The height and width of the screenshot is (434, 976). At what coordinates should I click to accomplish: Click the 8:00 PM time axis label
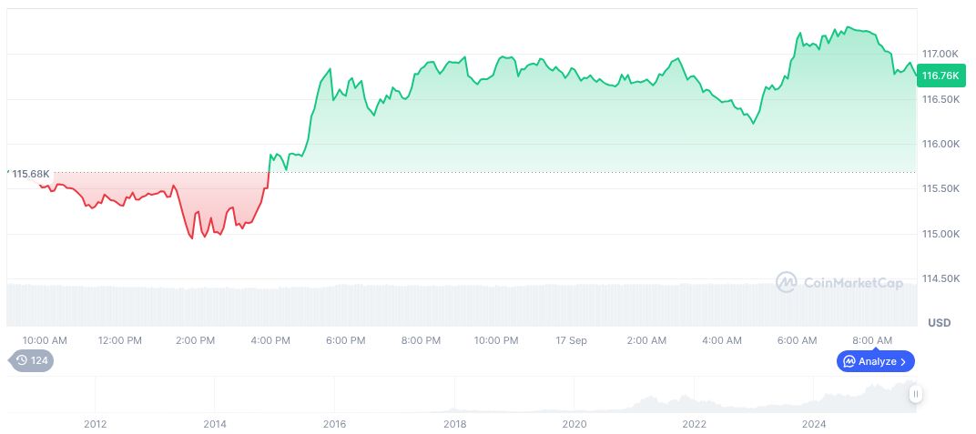pos(421,340)
